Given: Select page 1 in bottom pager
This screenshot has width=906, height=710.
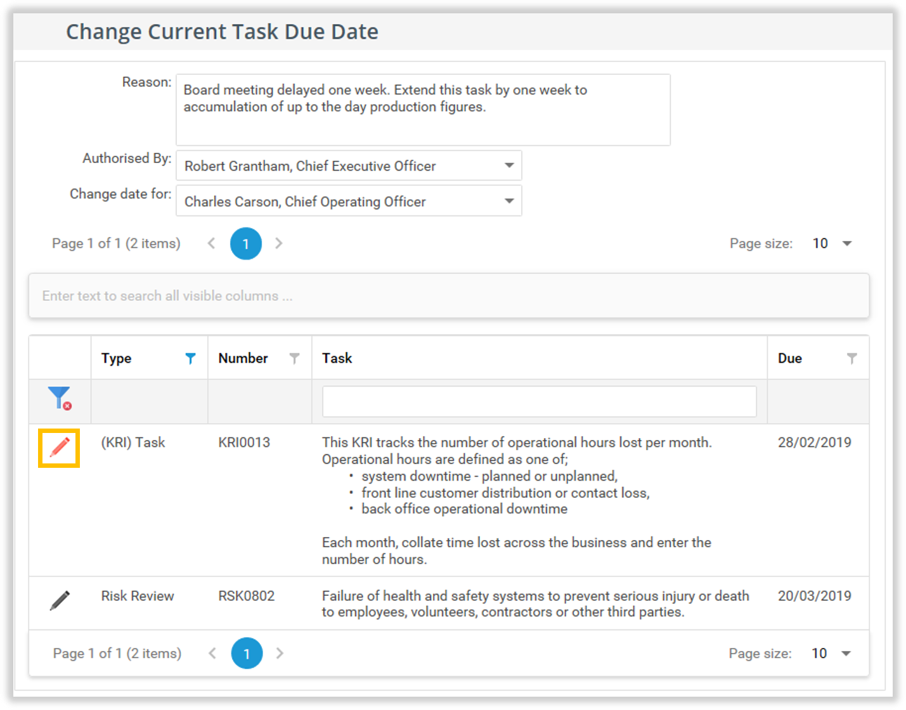Looking at the screenshot, I should 247,653.
